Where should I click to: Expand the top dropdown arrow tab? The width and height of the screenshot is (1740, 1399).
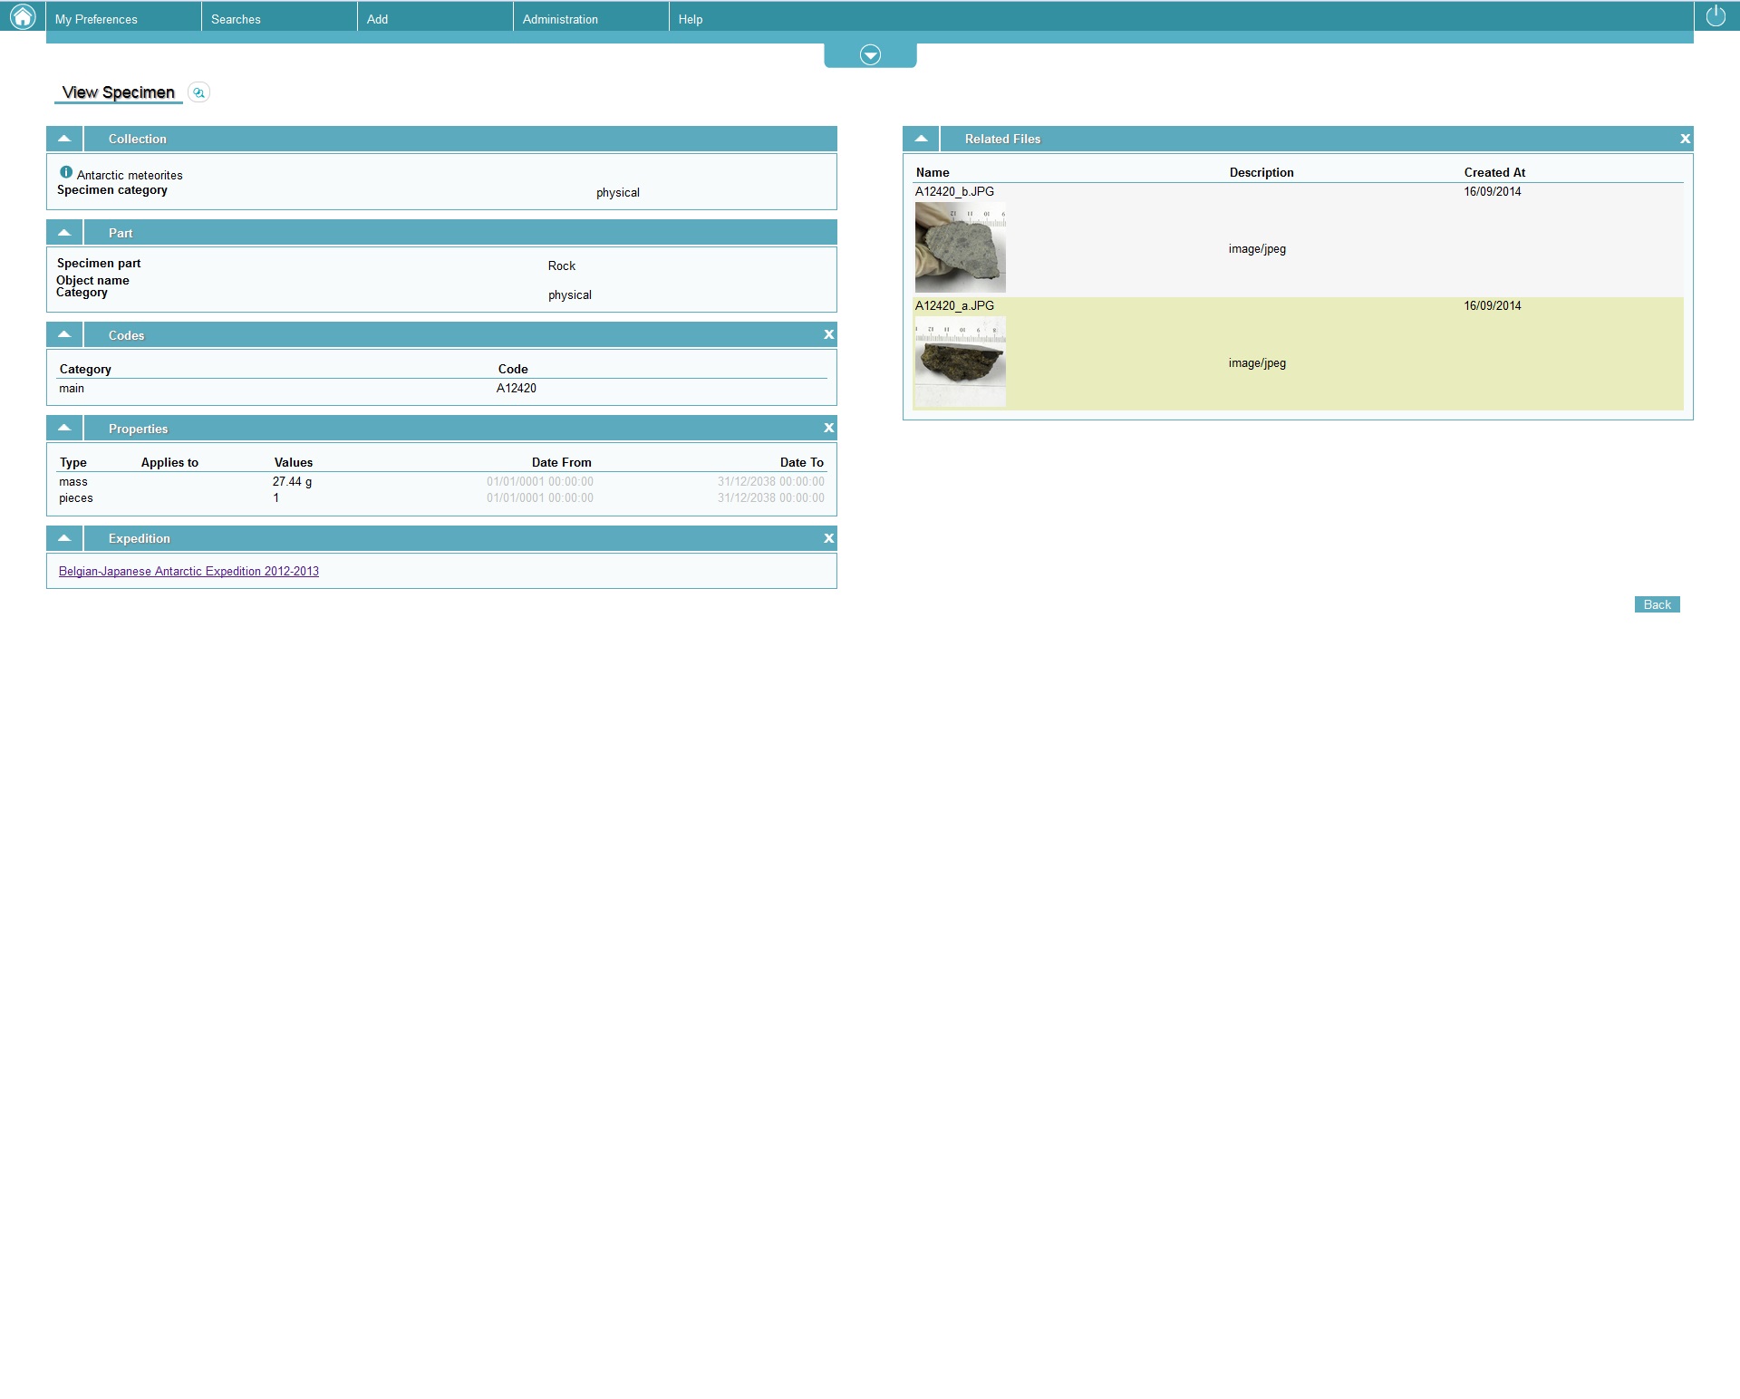(x=870, y=55)
